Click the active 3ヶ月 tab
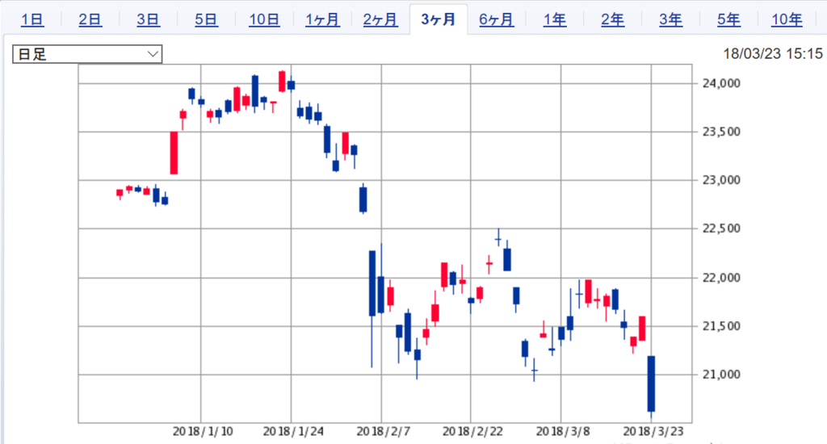827x444 pixels. coord(439,20)
